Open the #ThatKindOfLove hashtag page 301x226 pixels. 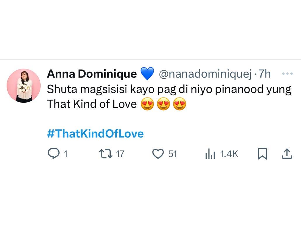(x=95, y=134)
